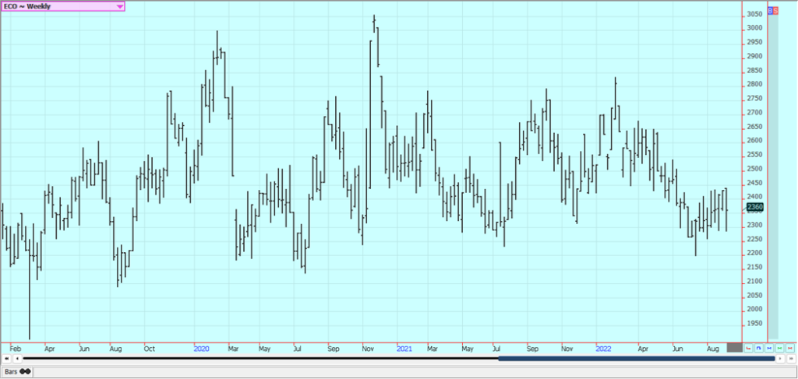798x379 pixels.
Task: Click the red bowtie icon at far right
Action: 790,348
